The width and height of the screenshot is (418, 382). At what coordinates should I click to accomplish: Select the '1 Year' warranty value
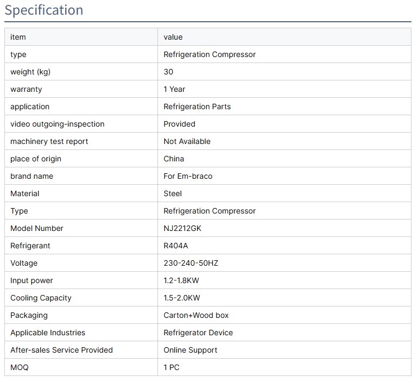click(174, 89)
